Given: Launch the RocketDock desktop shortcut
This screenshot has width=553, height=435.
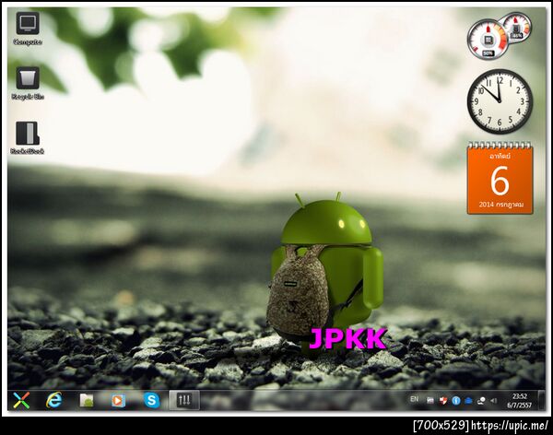Looking at the screenshot, I should tap(28, 137).
